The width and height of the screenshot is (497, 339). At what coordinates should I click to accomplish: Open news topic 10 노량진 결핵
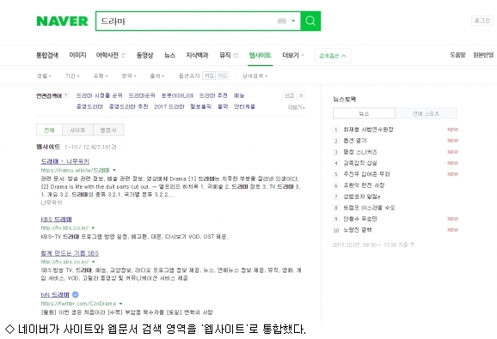(358, 230)
